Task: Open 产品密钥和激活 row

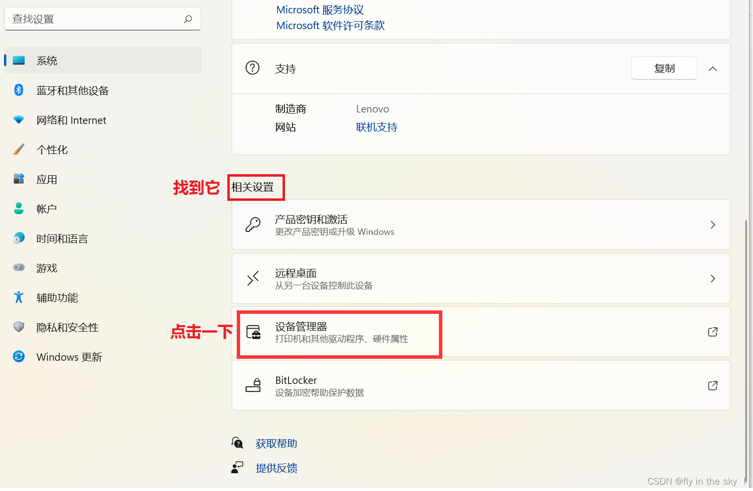Action: tap(481, 225)
